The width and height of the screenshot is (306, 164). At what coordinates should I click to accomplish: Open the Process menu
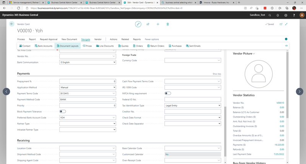(21, 39)
